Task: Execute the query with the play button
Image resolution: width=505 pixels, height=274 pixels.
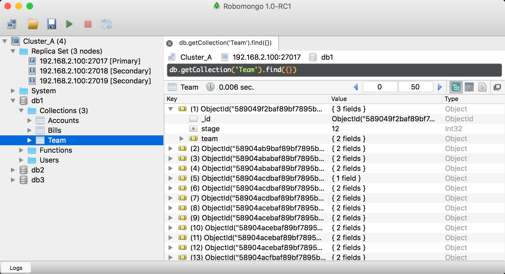Action: (69, 24)
